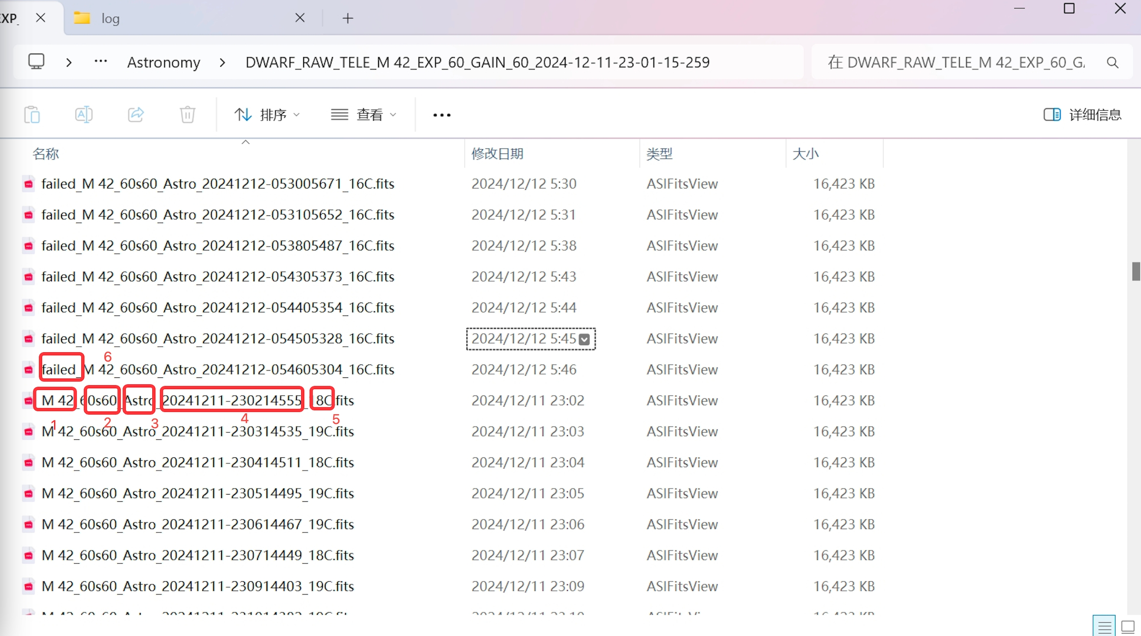The width and height of the screenshot is (1141, 636).
Task: Sort by the 修改日期 column header
Action: point(497,153)
